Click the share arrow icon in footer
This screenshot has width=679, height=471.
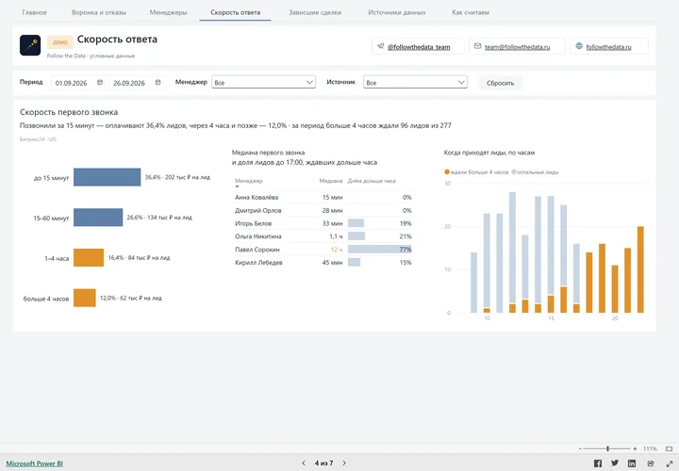pos(651,463)
